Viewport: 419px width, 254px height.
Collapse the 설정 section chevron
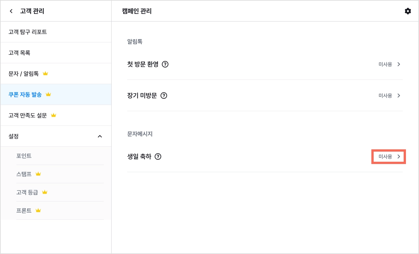pos(100,136)
